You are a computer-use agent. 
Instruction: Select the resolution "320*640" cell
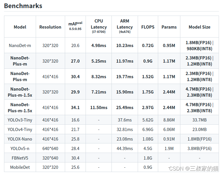50,158
